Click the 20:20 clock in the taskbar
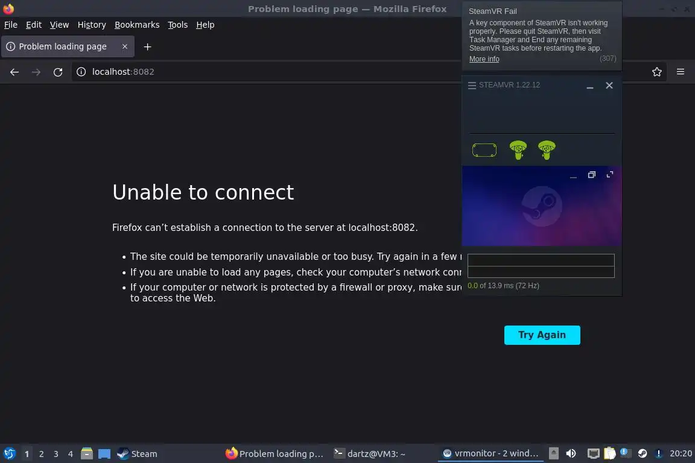 pos(681,453)
